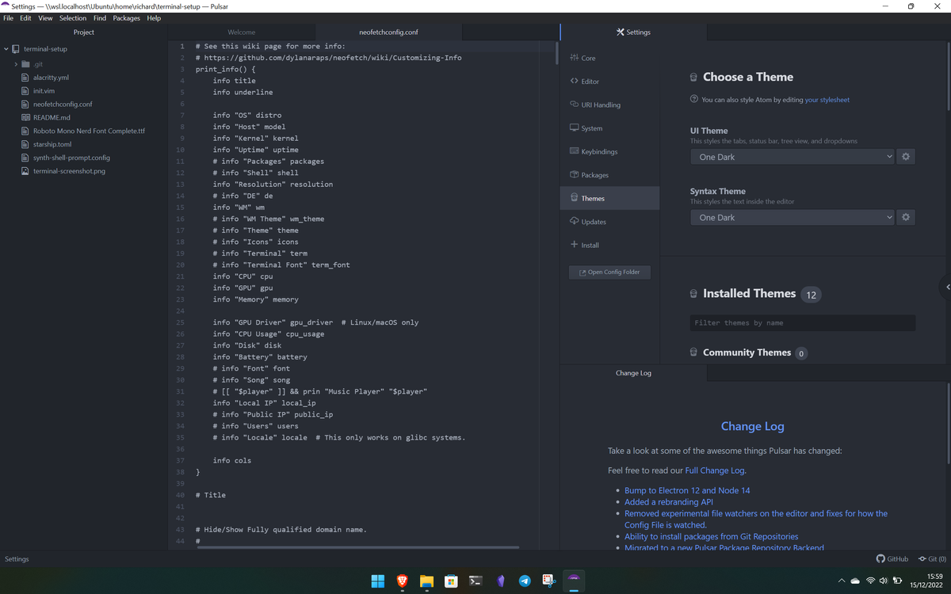Expand the .git folder in project tree

(17, 63)
